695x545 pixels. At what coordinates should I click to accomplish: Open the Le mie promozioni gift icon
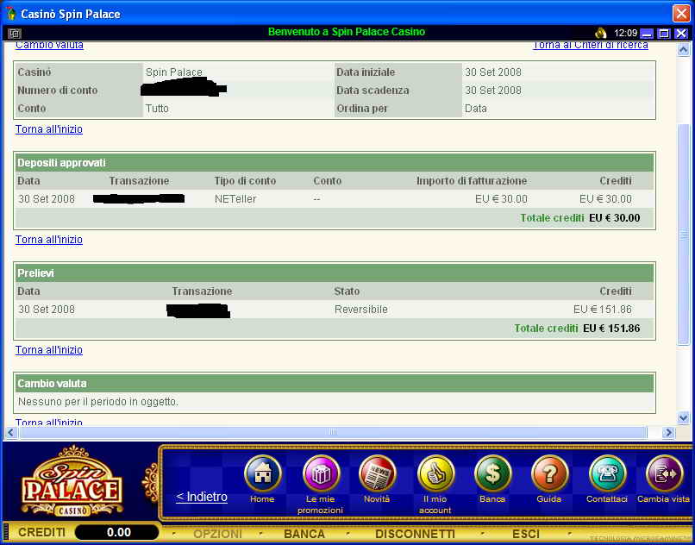pyautogui.click(x=321, y=473)
